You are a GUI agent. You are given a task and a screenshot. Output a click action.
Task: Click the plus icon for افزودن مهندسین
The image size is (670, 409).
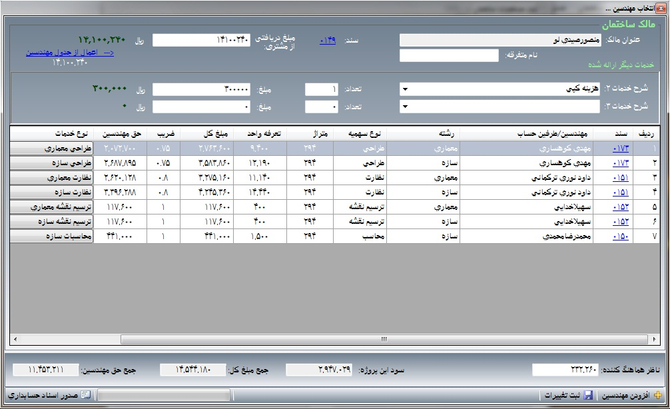click(658, 396)
